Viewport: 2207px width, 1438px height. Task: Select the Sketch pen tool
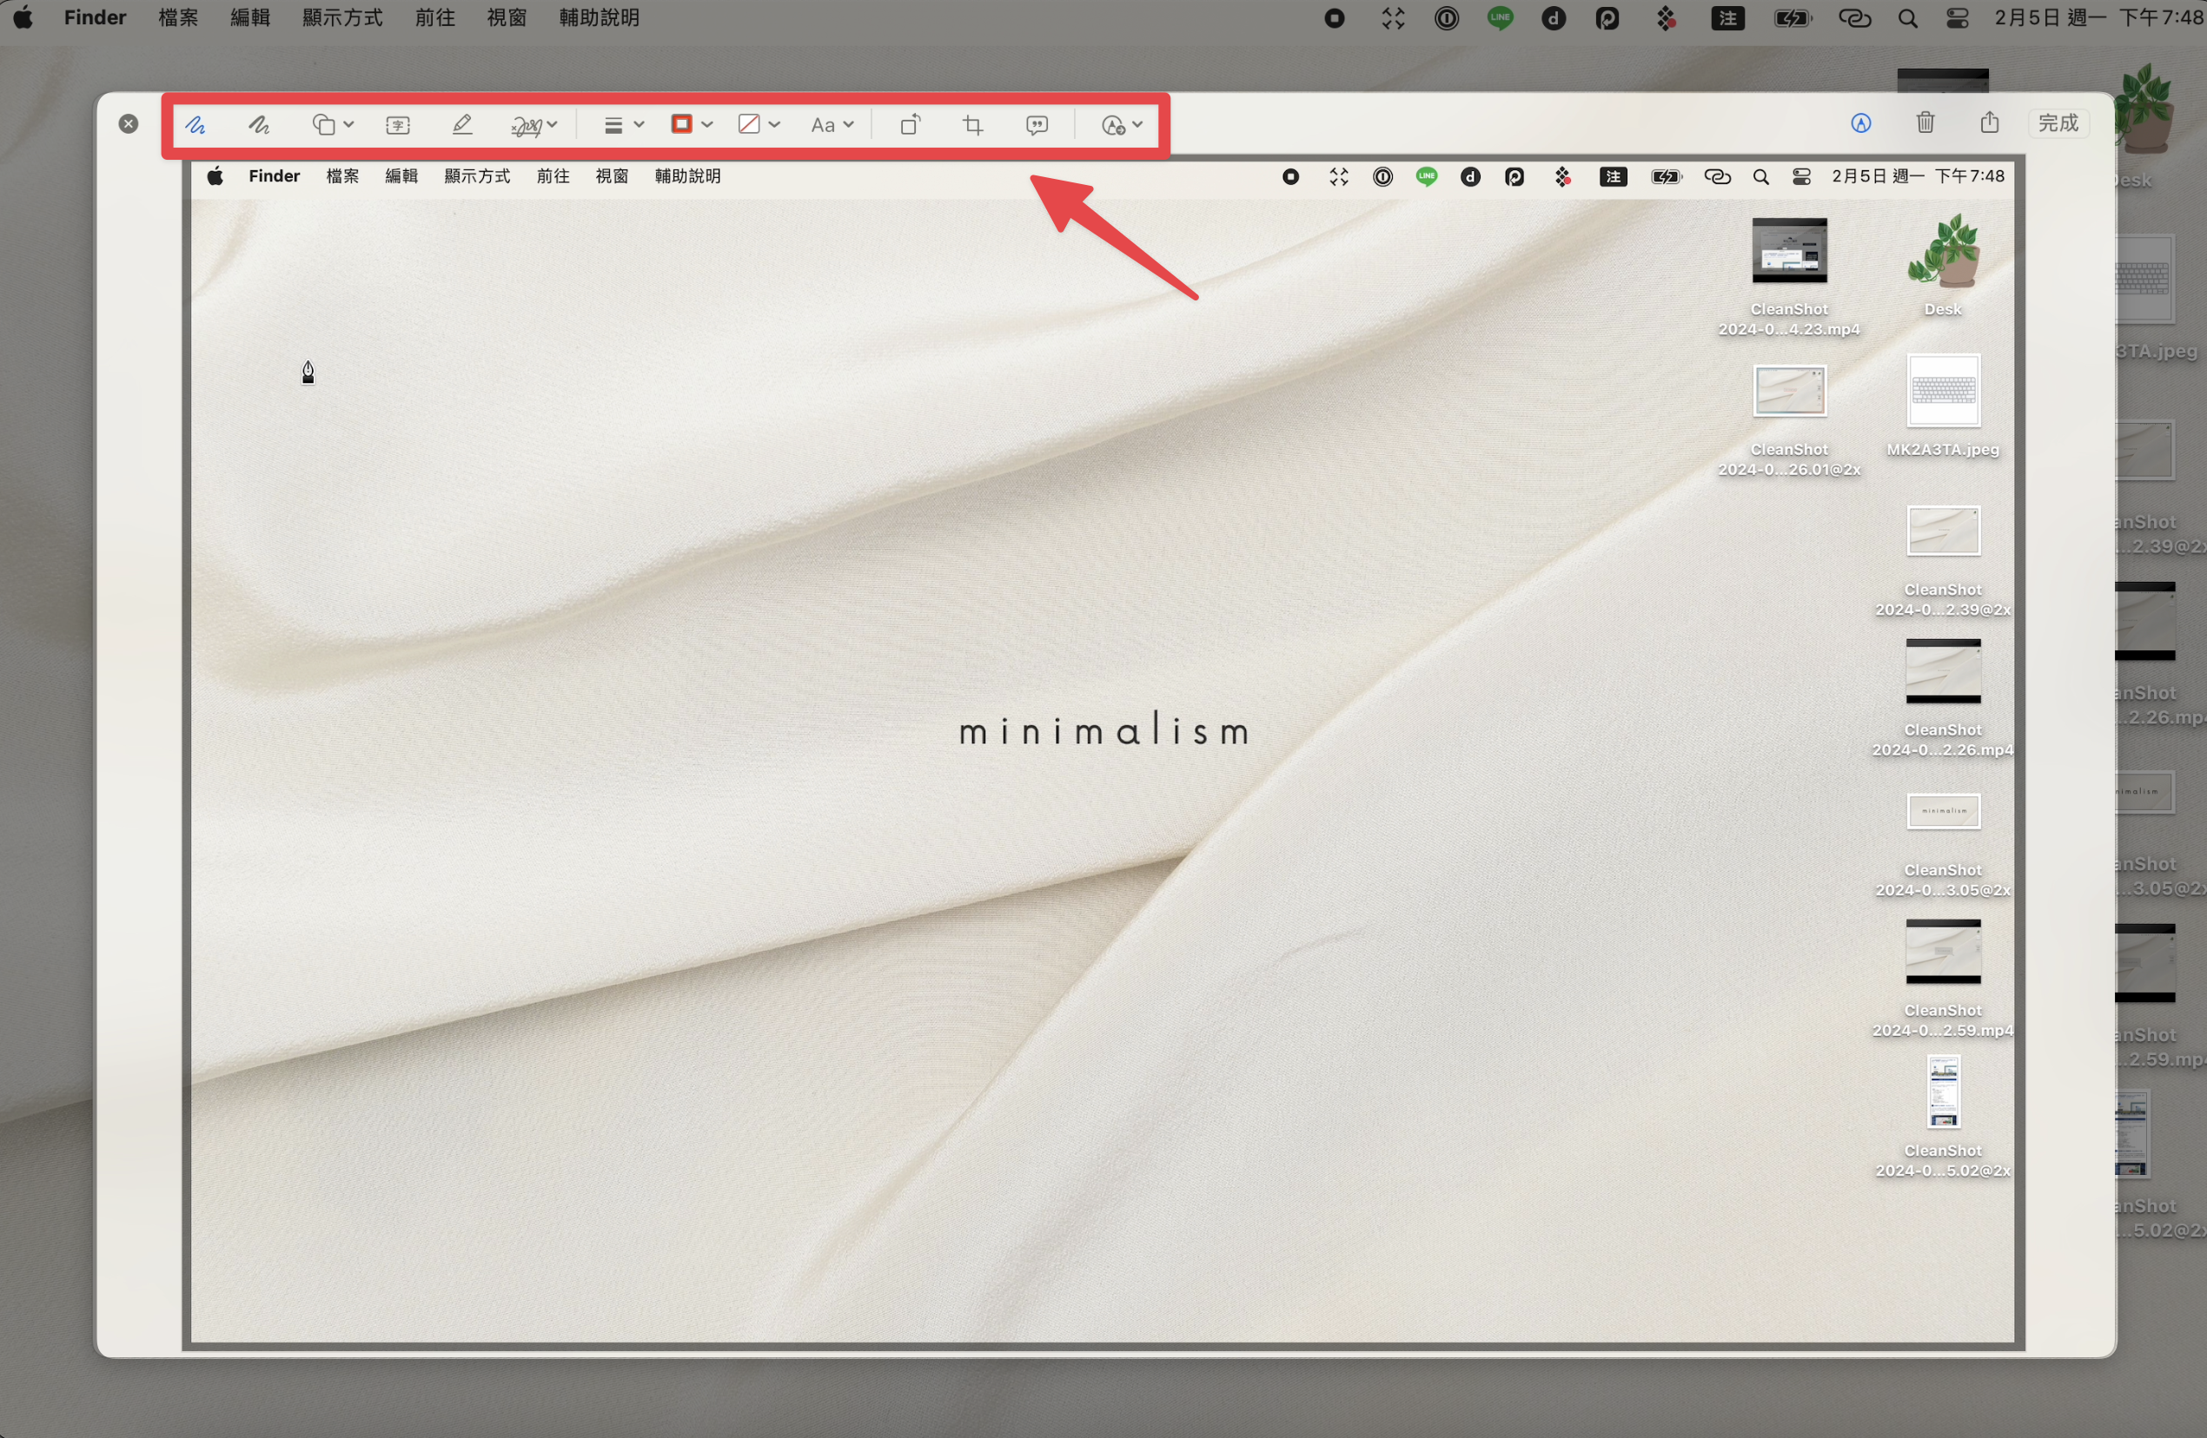click(x=196, y=124)
